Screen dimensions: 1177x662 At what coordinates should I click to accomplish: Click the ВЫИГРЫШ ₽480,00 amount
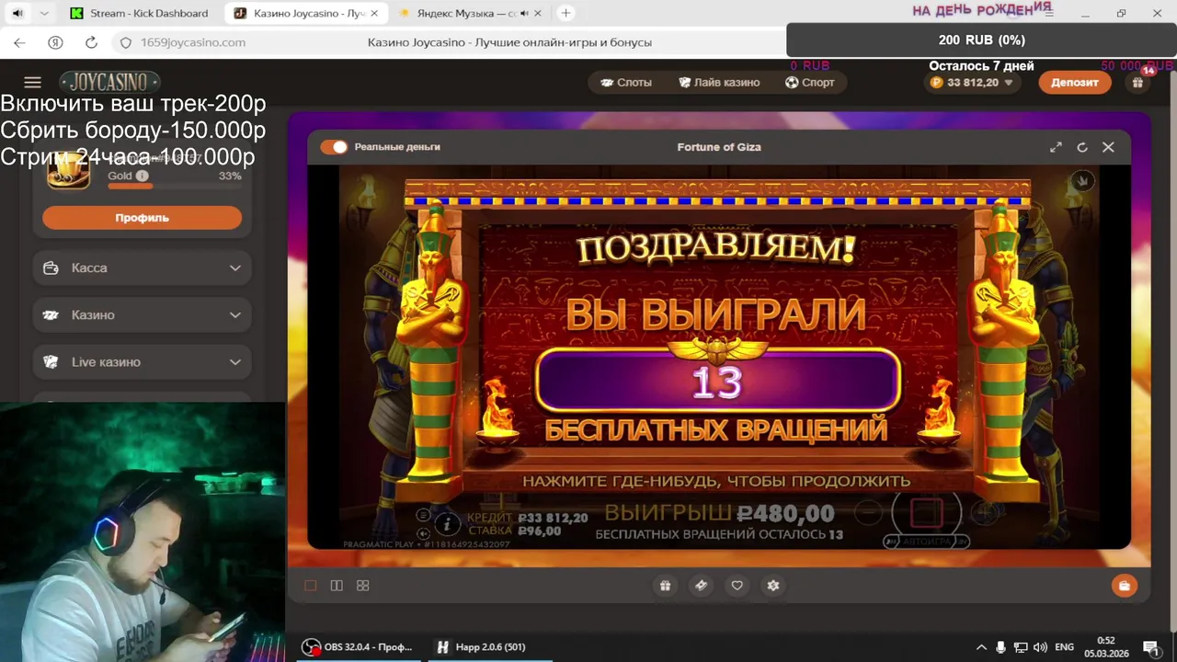tap(719, 513)
